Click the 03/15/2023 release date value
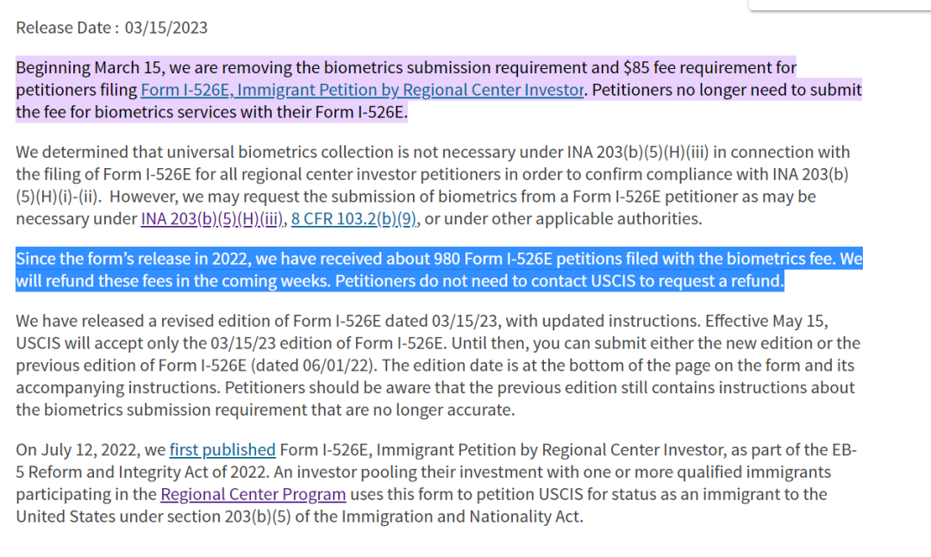931x557 pixels. 166,28
